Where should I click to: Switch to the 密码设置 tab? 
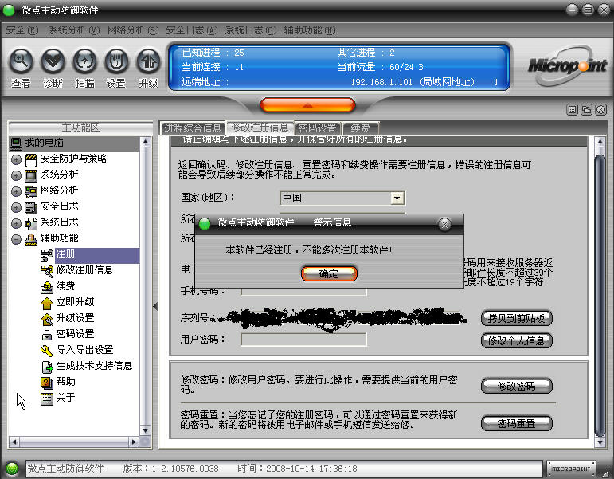click(318, 128)
